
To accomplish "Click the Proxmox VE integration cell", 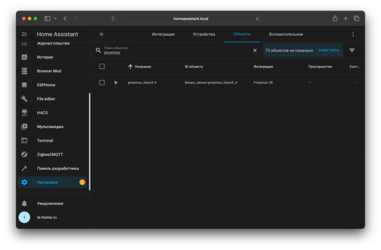I will coord(263,83).
